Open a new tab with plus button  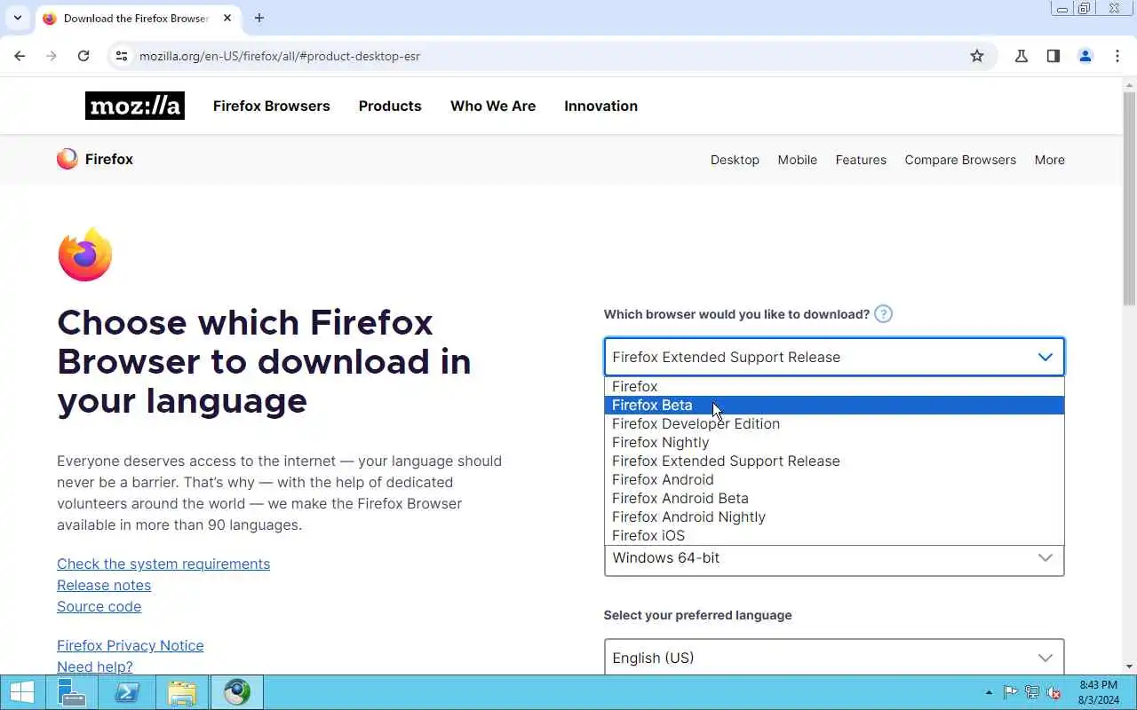coord(259,18)
